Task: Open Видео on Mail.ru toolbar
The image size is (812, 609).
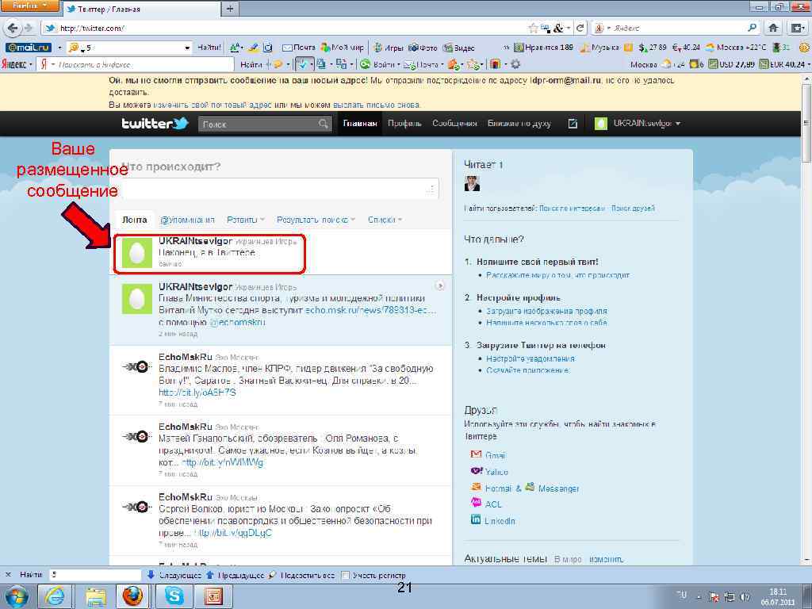Action: point(459,48)
